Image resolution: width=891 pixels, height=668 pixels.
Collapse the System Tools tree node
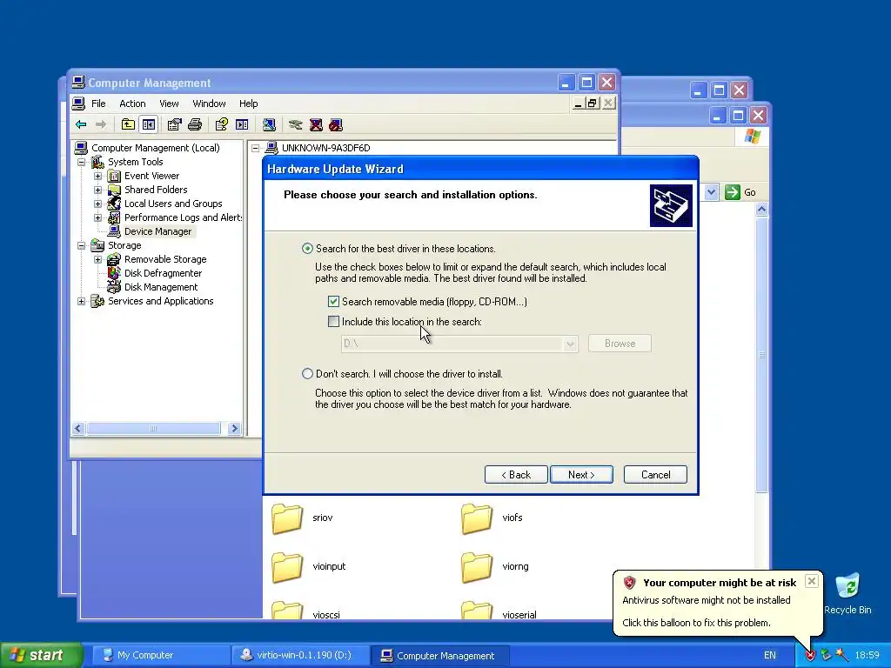pyautogui.click(x=81, y=162)
